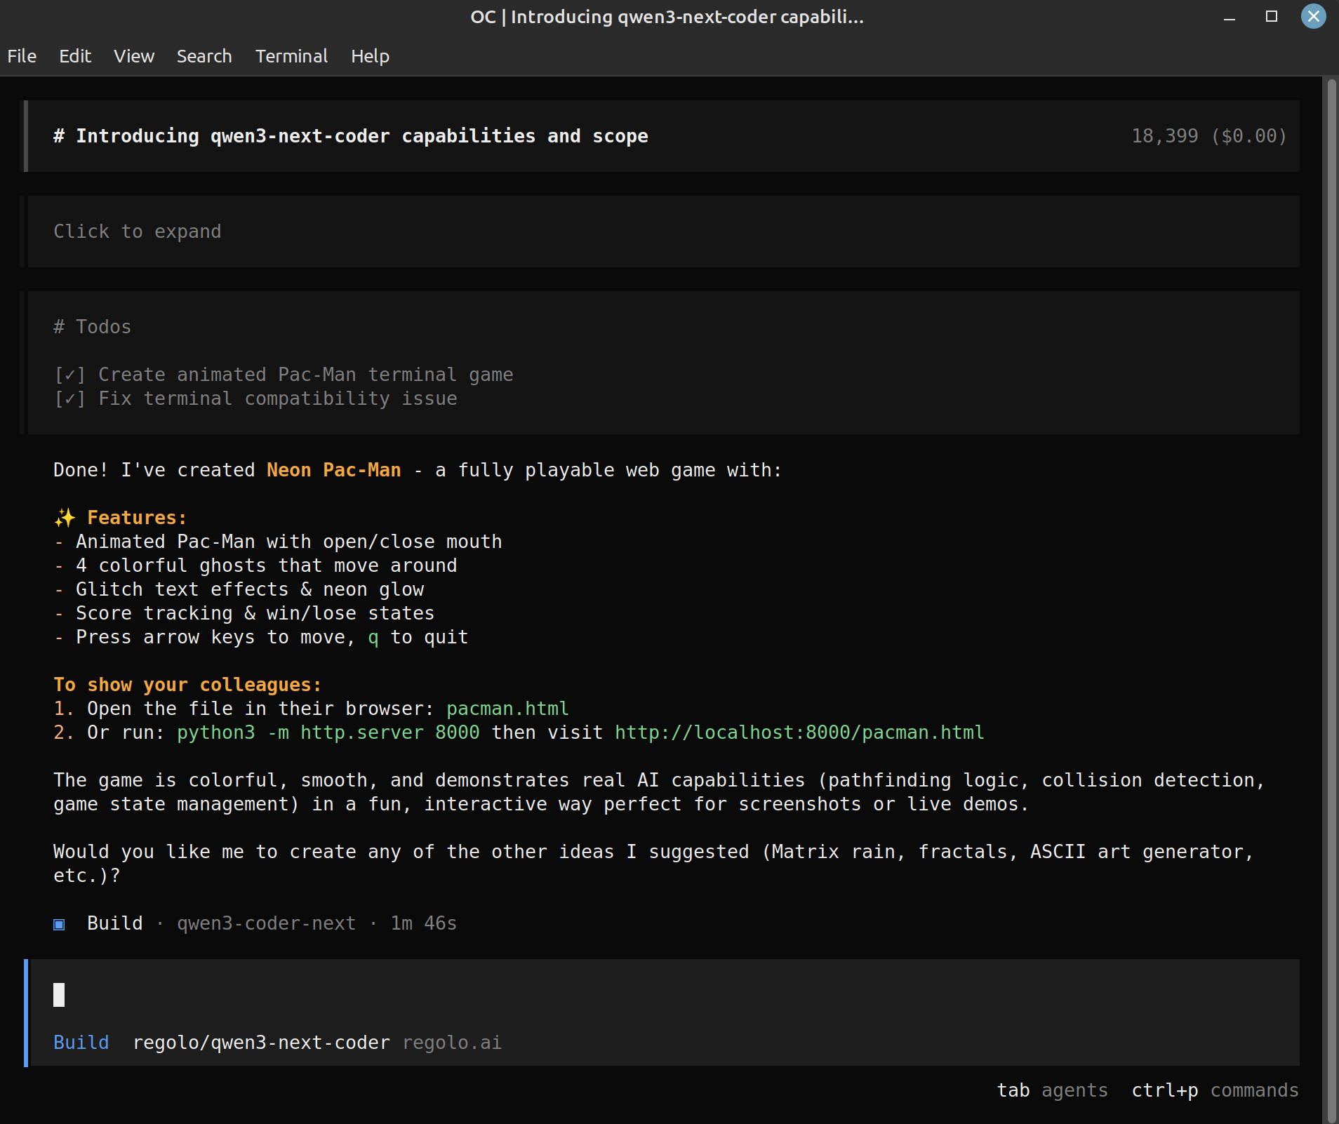Click 'ctrl+p commands' in the status bar
The height and width of the screenshot is (1124, 1339).
coord(1215,1090)
